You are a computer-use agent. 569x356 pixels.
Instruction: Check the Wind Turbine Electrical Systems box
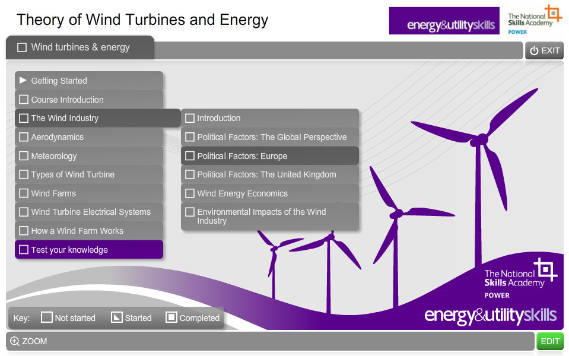[24, 212]
